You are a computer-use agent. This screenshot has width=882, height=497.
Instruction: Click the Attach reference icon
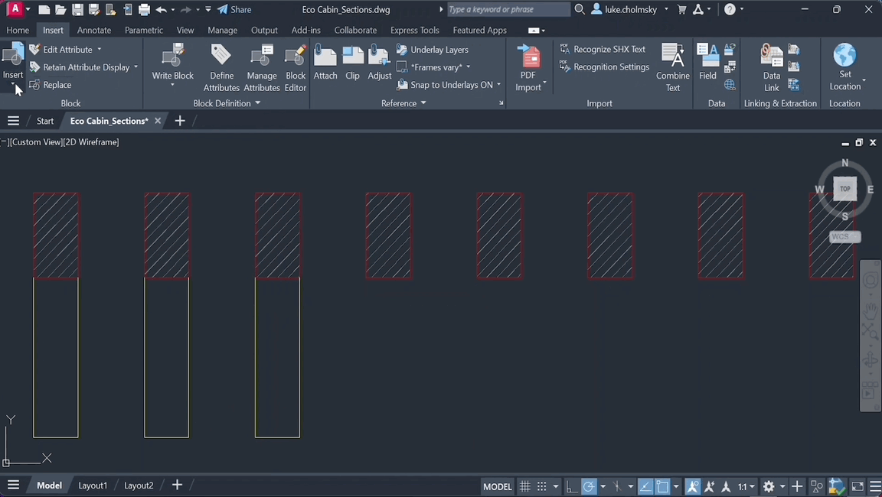pyautogui.click(x=325, y=56)
